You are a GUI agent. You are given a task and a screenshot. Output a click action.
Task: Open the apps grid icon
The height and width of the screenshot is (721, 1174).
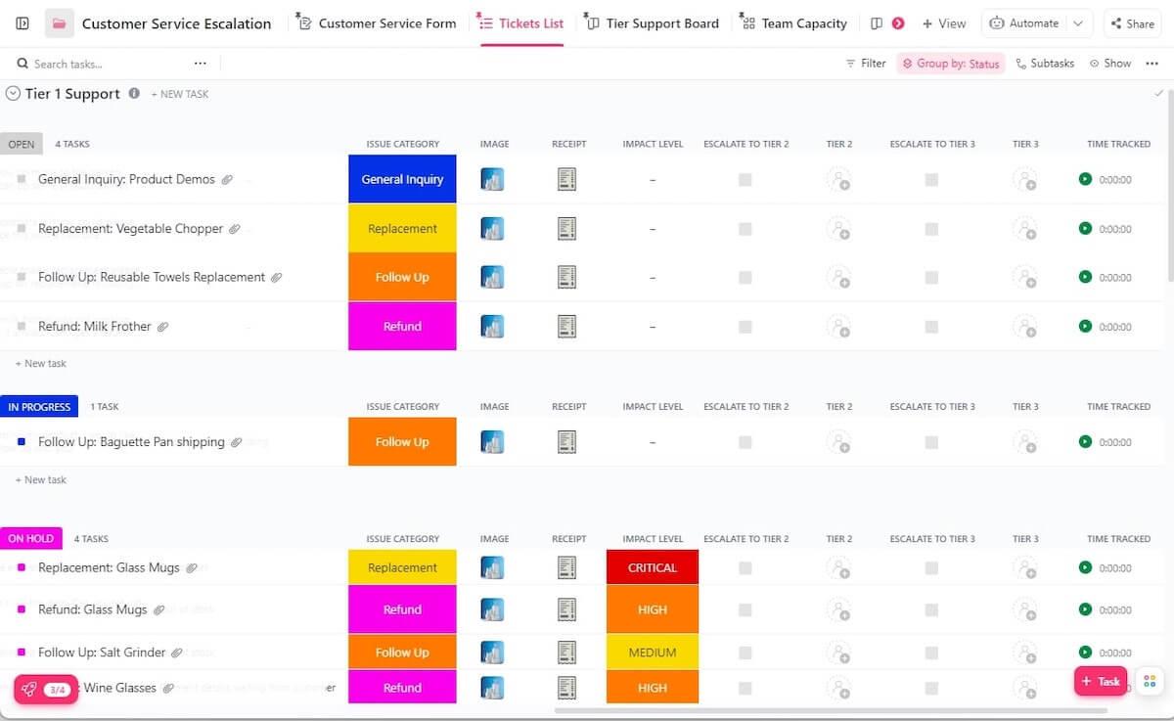[1150, 682]
